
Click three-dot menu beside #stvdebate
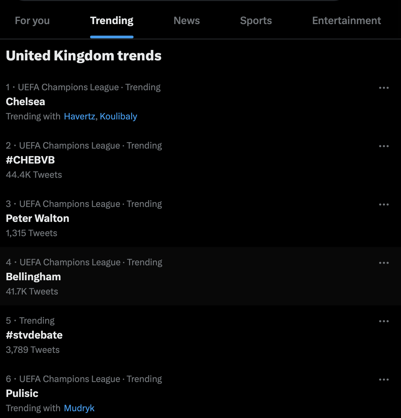[x=384, y=321]
